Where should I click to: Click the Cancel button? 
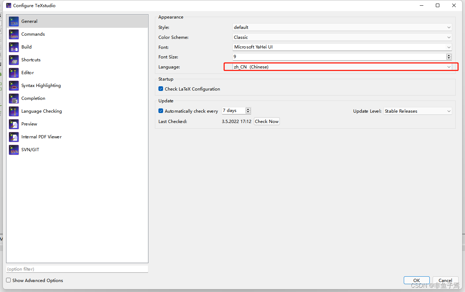[445, 280]
